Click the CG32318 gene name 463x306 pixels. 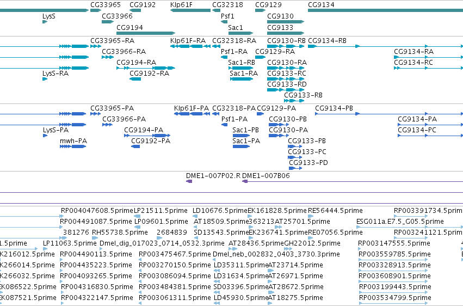pyautogui.click(x=227, y=5)
